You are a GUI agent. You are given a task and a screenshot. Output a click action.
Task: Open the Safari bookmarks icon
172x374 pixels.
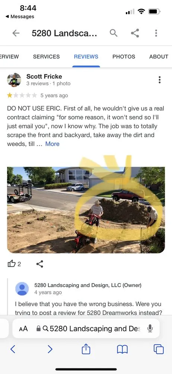[122, 349]
